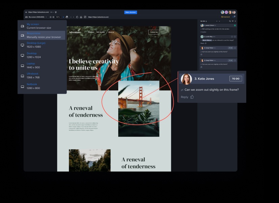
Task: Click About us in the website navigation
Action: point(111,32)
